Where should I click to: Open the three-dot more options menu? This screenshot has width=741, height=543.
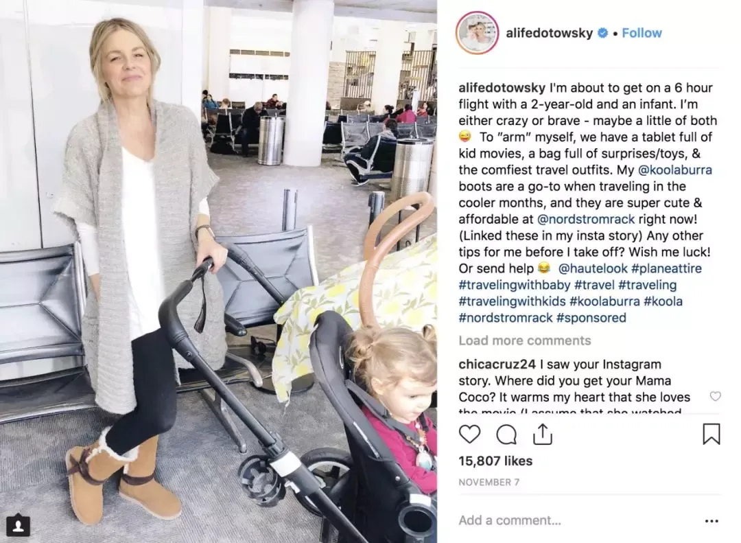pos(711,521)
